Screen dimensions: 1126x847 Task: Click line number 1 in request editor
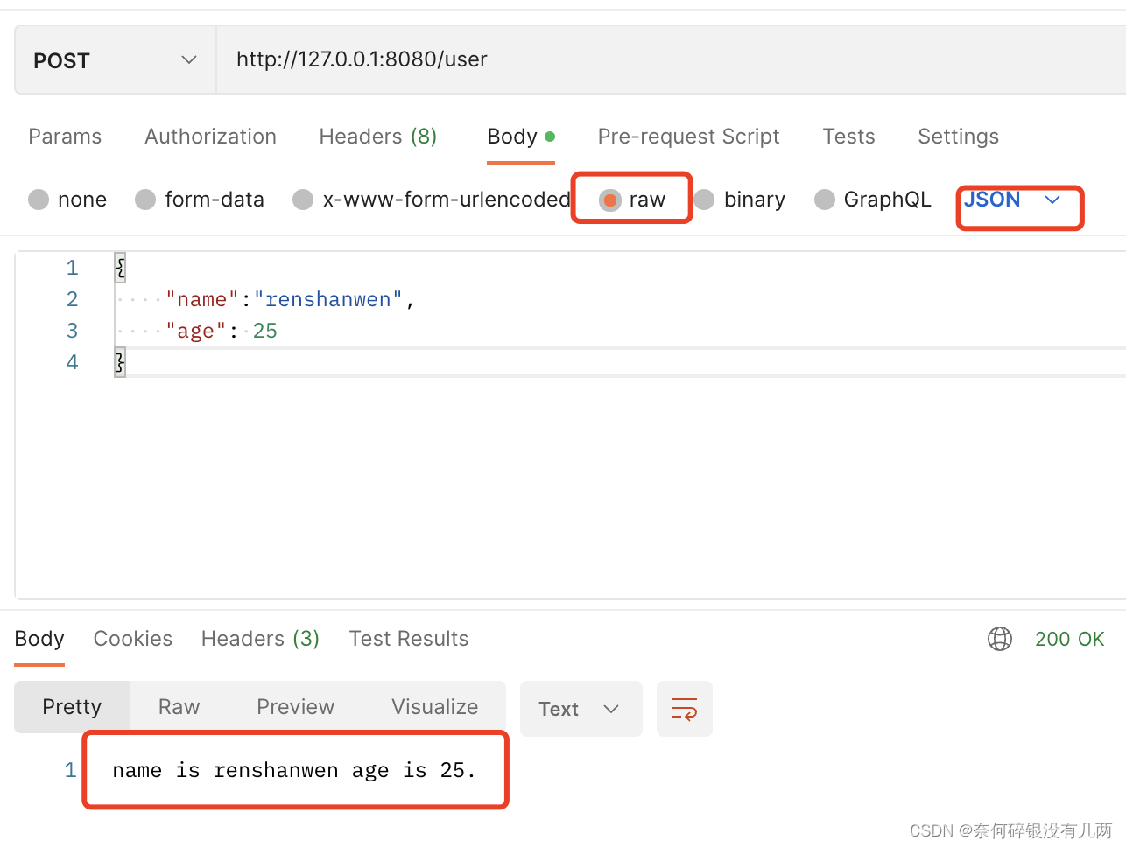(72, 268)
